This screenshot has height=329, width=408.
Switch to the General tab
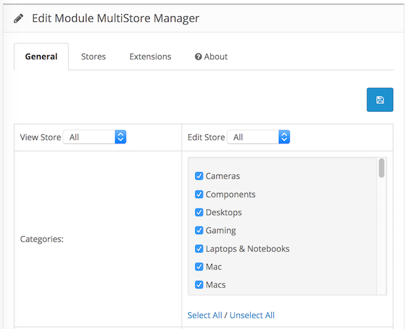coord(41,56)
